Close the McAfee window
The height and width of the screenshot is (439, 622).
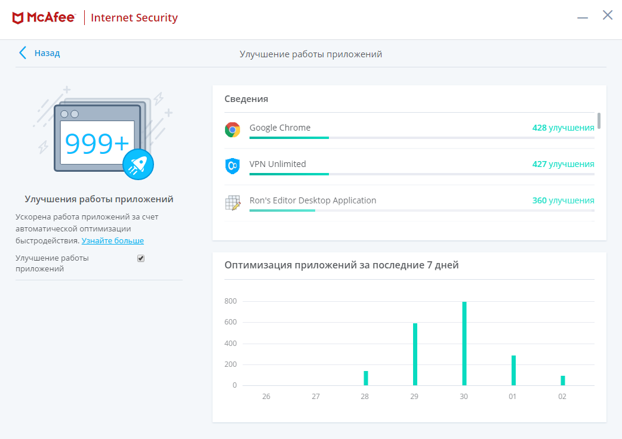tap(607, 15)
